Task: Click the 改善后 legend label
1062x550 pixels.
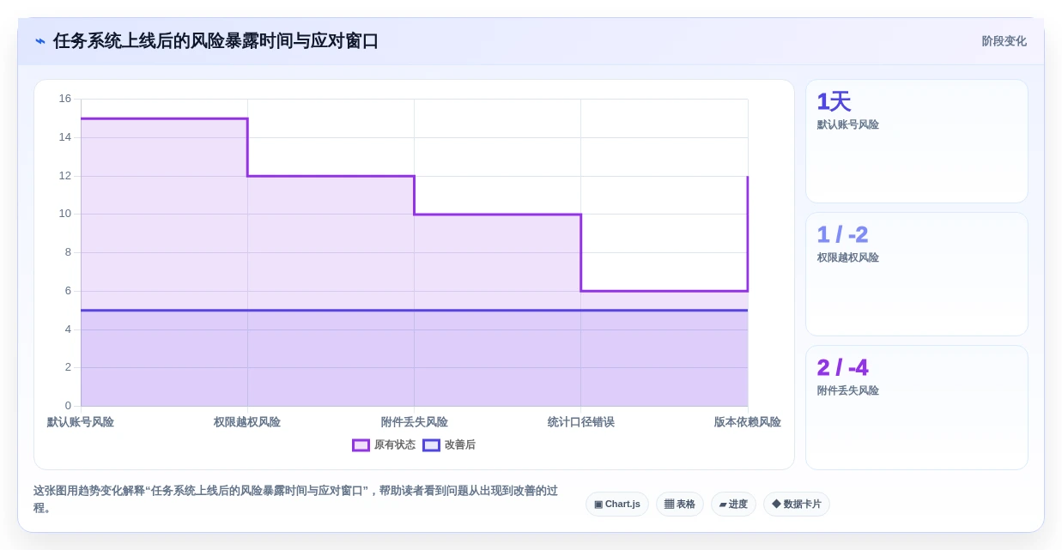Action: [x=460, y=445]
